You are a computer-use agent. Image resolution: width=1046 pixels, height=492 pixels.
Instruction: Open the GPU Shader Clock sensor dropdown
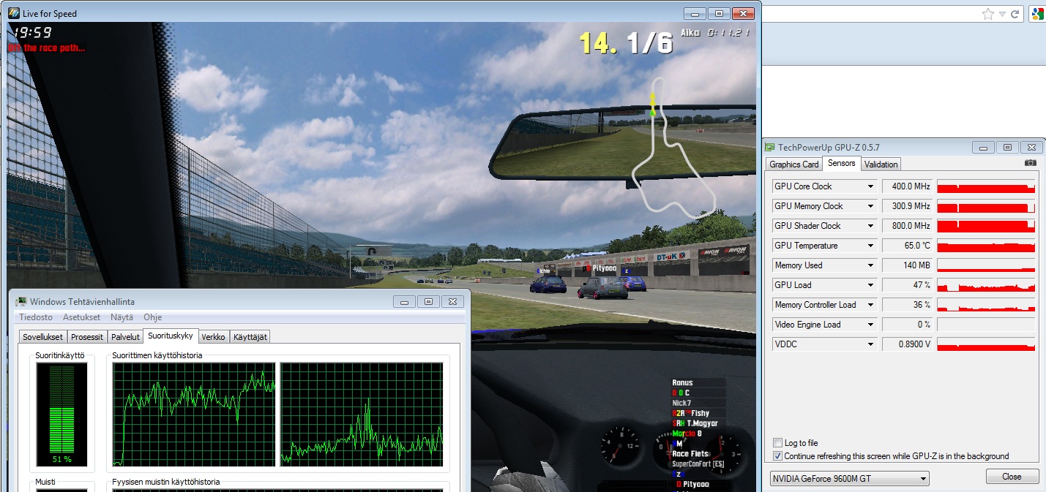pyautogui.click(x=870, y=226)
